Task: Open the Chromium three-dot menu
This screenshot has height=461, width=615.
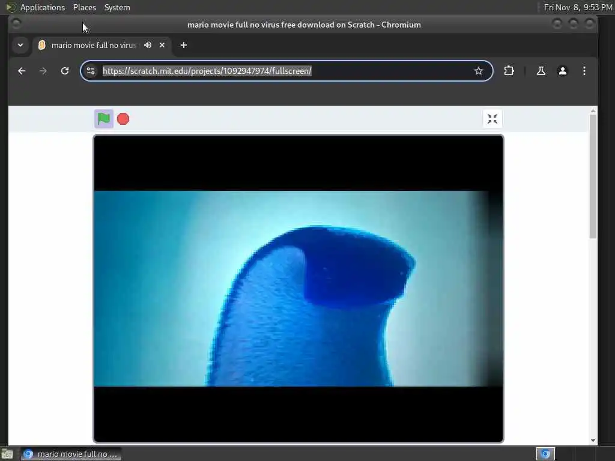Action: click(584, 71)
